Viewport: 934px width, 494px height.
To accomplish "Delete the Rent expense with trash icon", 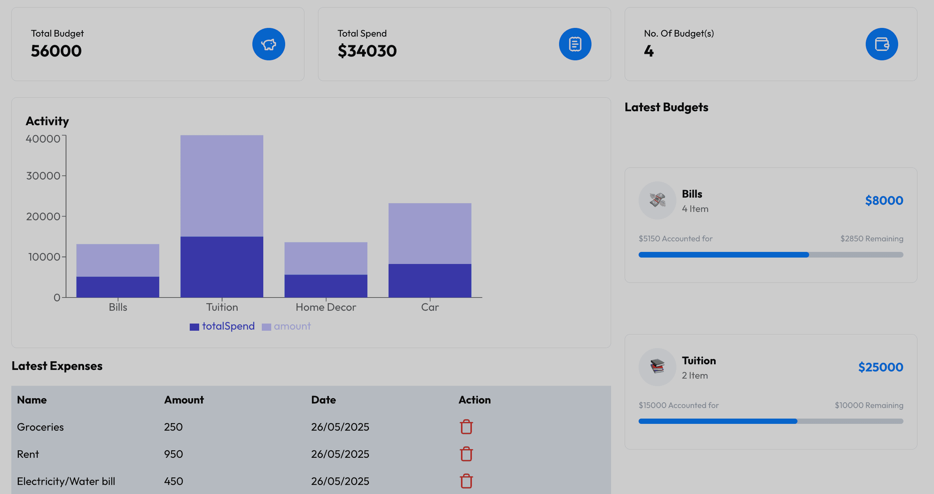I will 466,454.
